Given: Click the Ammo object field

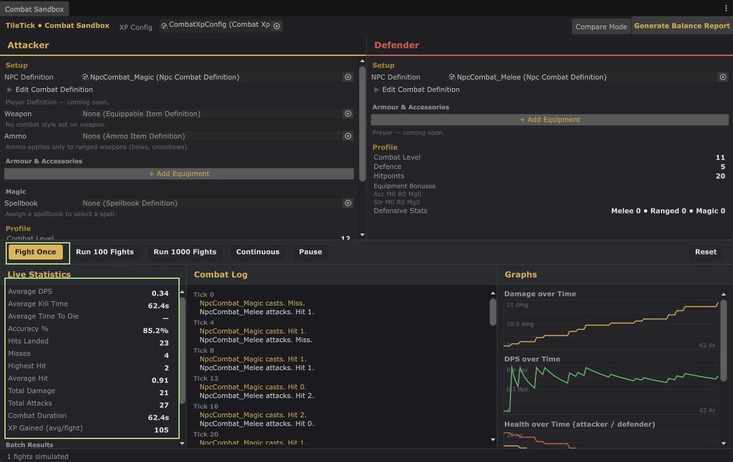Looking at the screenshot, I should (217, 136).
